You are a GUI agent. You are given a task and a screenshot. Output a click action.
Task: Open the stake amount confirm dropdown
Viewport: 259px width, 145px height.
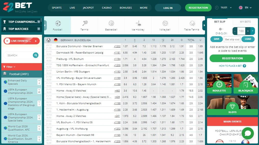(253, 31)
